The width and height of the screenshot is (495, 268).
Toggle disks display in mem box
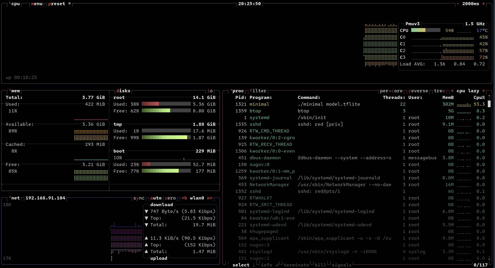pyautogui.click(x=123, y=91)
